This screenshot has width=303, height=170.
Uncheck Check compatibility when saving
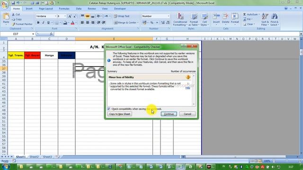pyautogui.click(x=109, y=109)
